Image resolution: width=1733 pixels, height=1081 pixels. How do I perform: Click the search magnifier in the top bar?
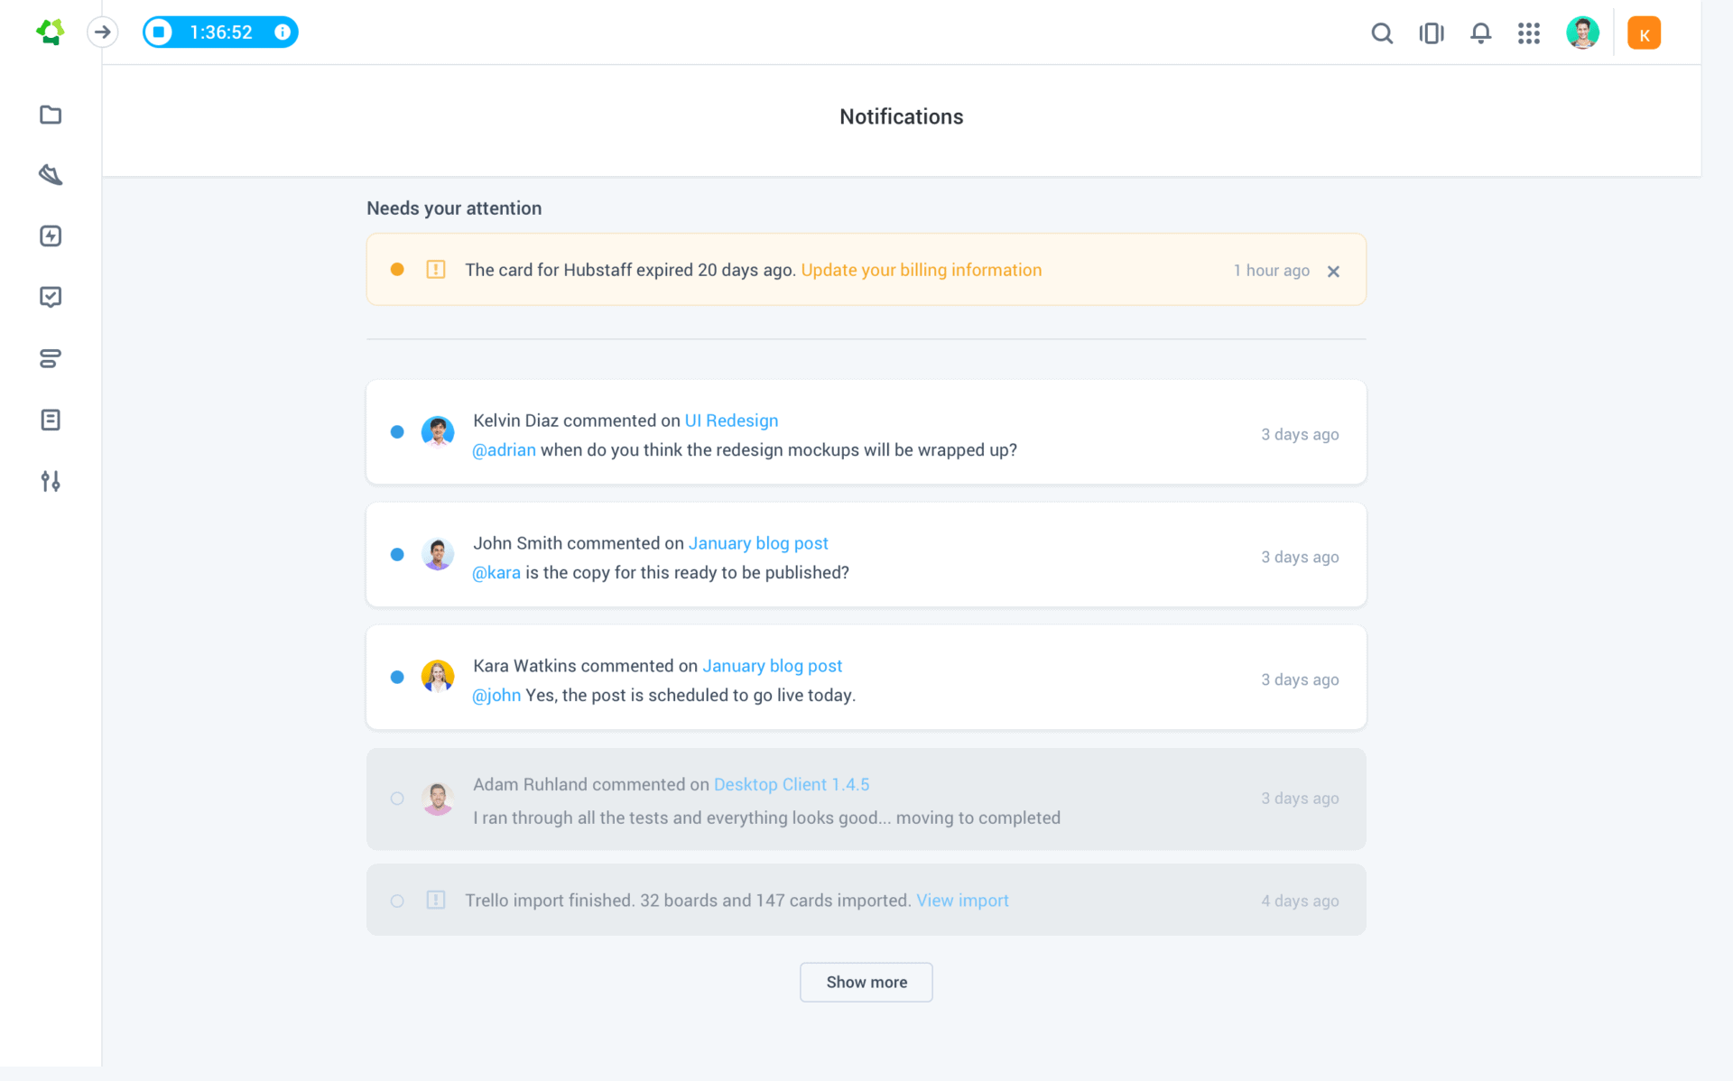[1382, 32]
